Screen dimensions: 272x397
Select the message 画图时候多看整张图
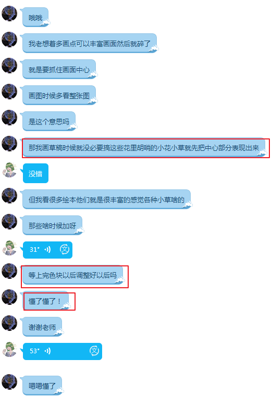59,95
